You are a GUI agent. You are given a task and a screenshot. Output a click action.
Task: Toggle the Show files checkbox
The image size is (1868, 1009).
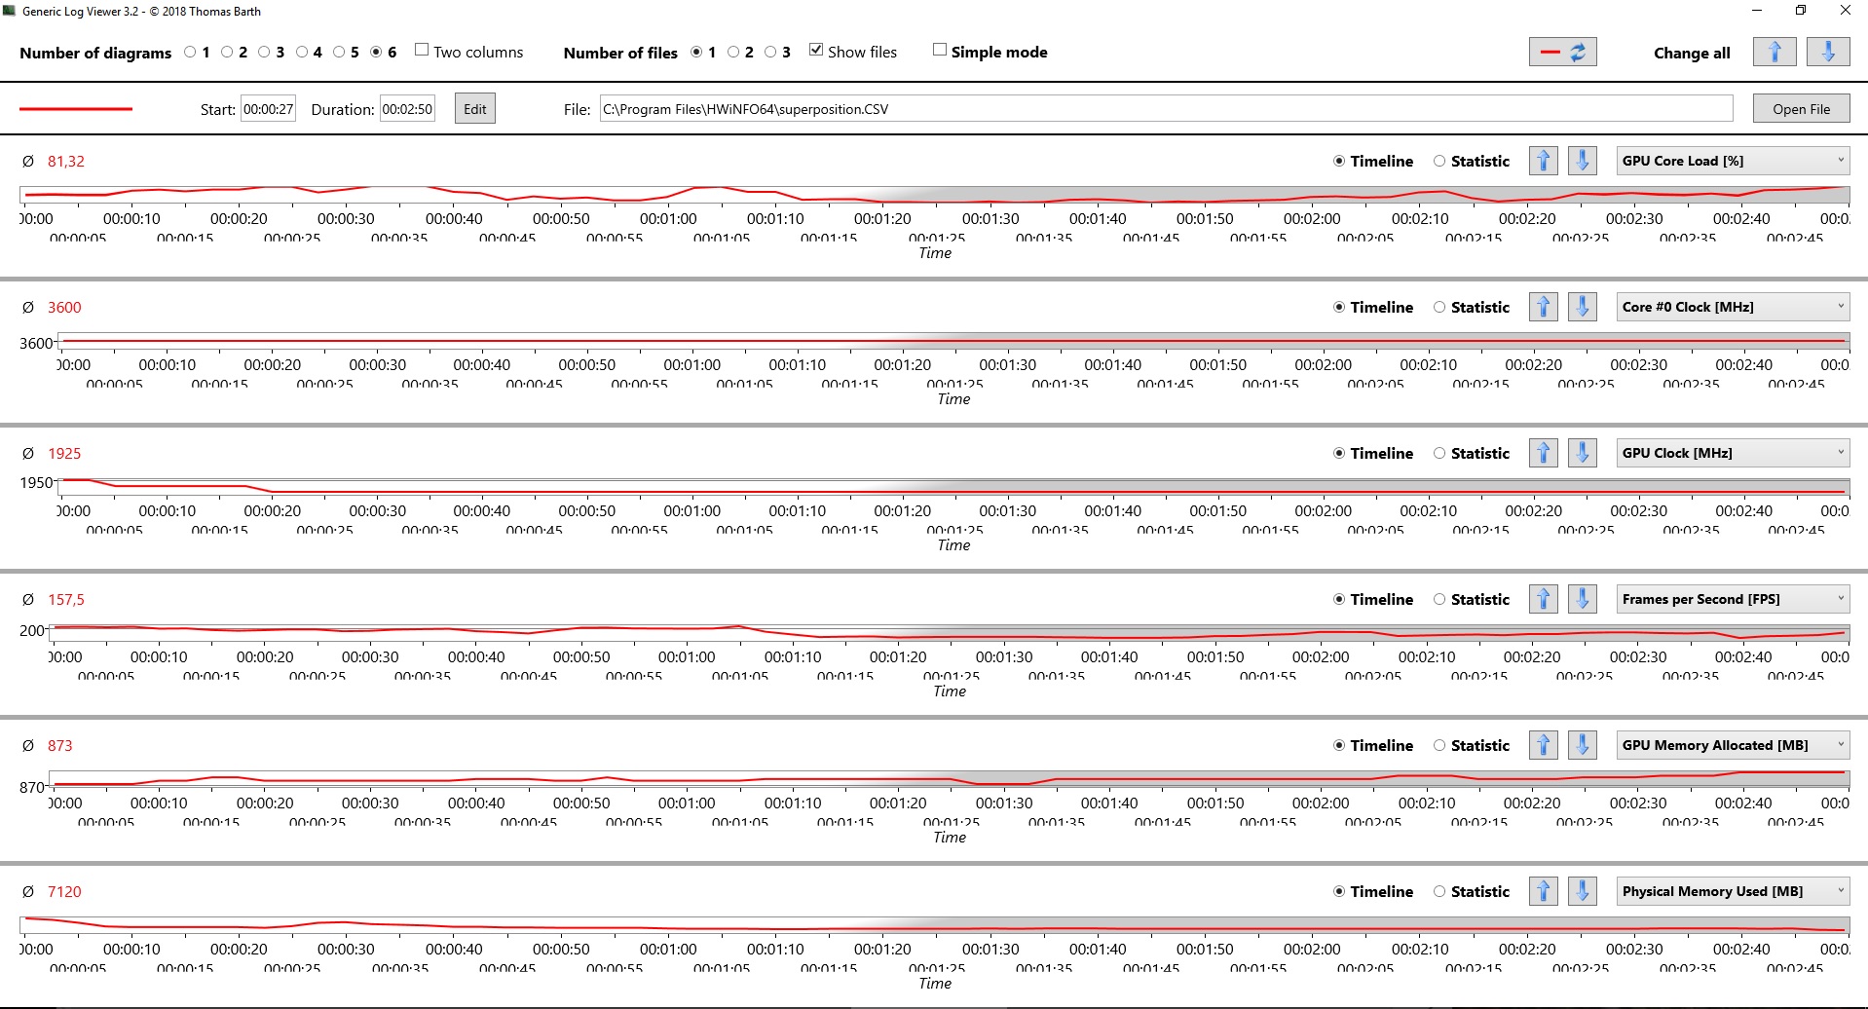click(816, 50)
